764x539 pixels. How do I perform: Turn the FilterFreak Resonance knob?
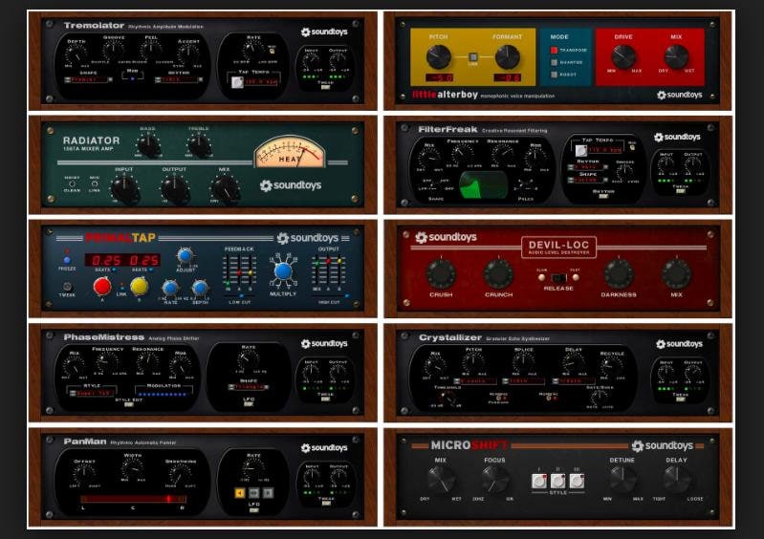tap(502, 156)
